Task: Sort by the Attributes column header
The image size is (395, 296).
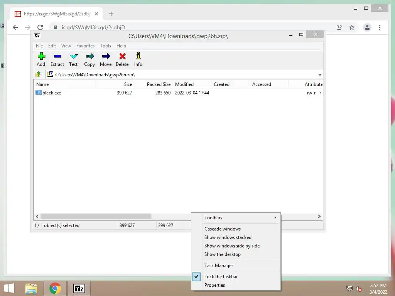Action: tap(306, 84)
